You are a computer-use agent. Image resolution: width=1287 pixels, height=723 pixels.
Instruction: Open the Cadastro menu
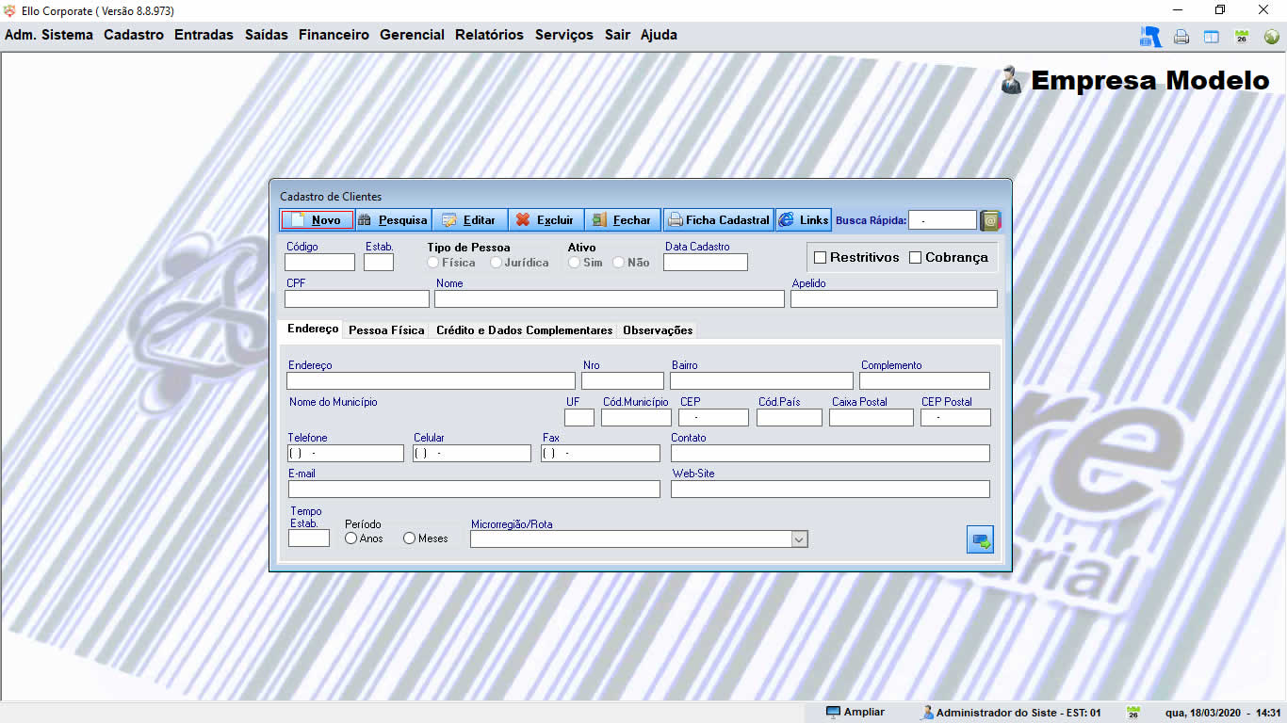point(134,35)
